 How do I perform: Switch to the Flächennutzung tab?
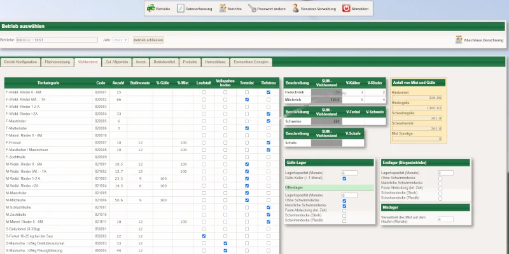coord(57,62)
